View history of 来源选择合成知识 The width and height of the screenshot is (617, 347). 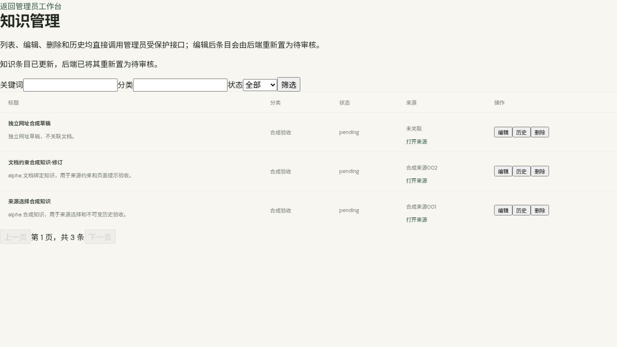coord(522,210)
